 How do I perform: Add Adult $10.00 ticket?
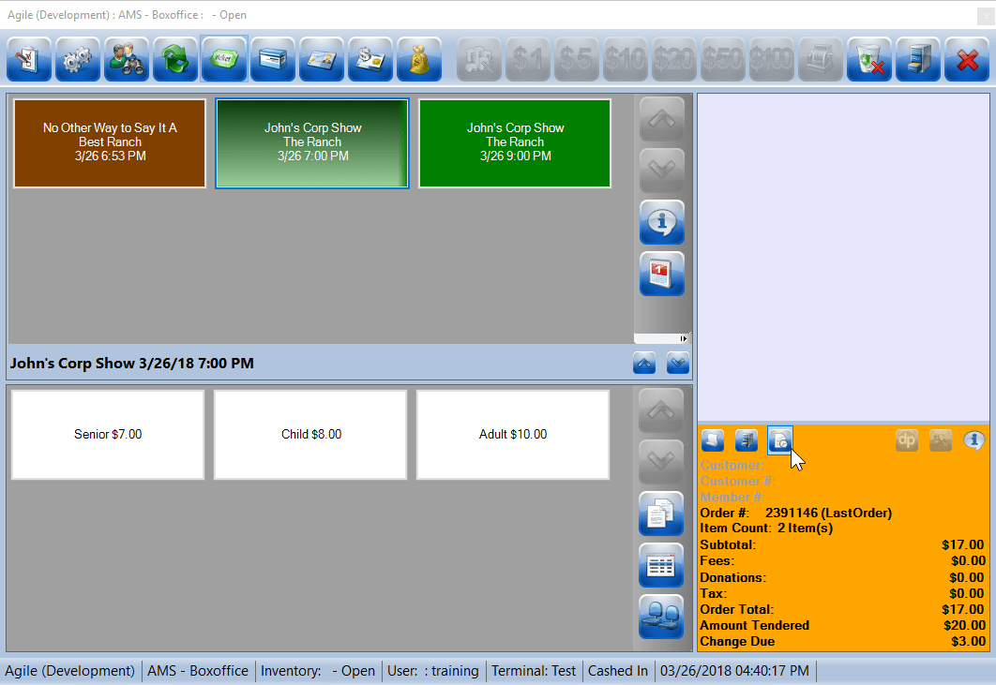click(x=513, y=435)
